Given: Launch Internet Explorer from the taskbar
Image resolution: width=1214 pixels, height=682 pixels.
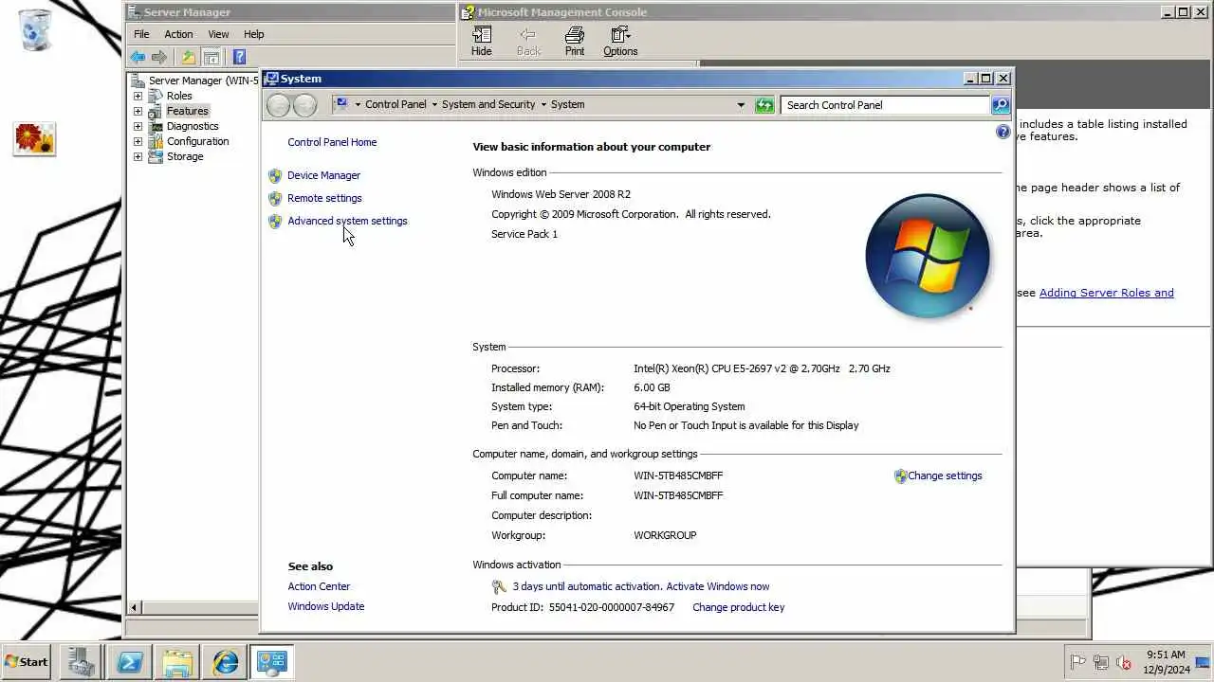Looking at the screenshot, I should click(225, 662).
